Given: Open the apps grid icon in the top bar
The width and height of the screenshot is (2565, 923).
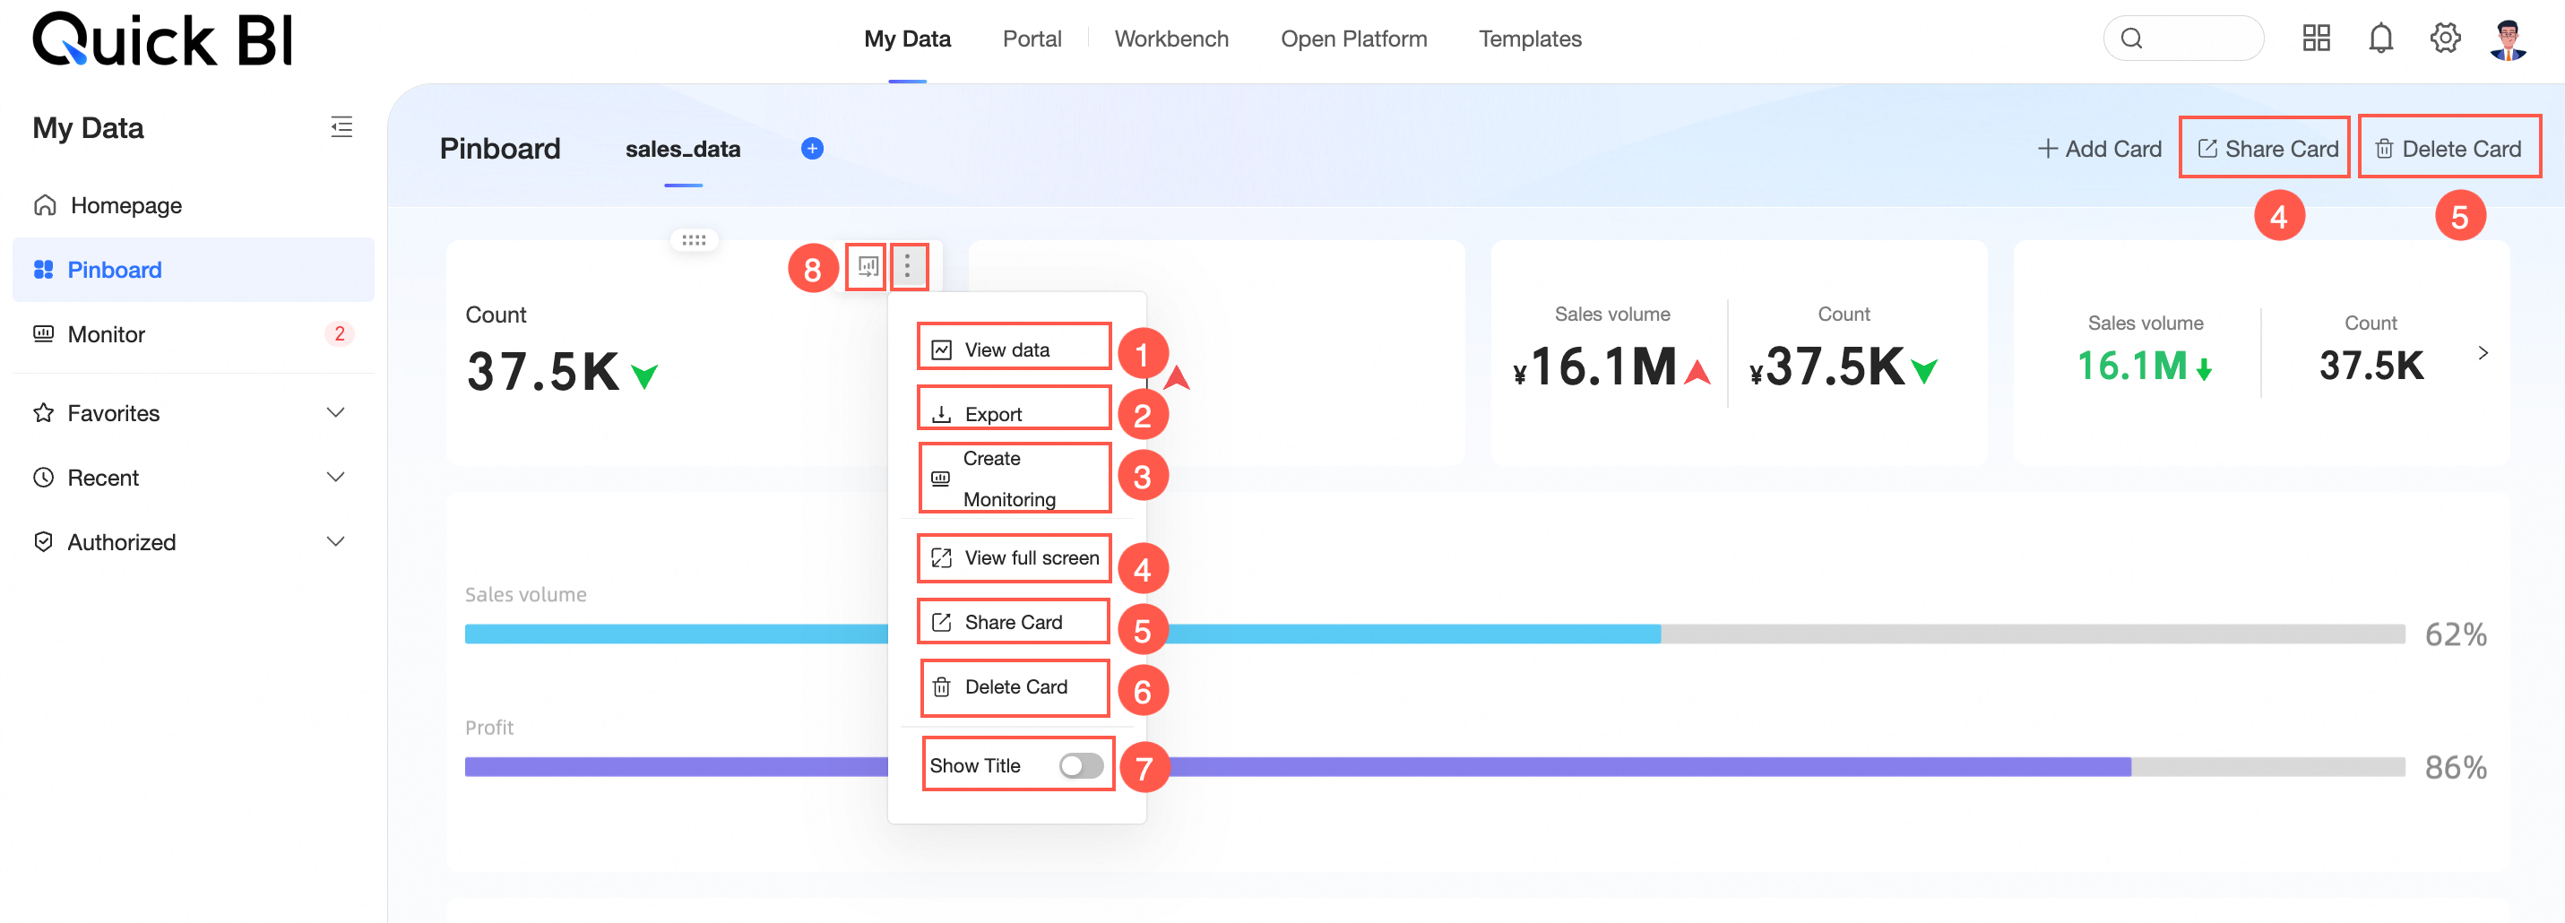Looking at the screenshot, I should pos(2316,39).
